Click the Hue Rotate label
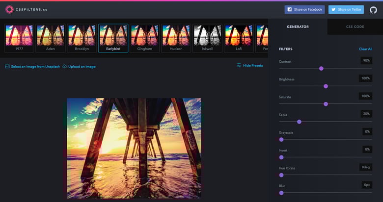This screenshot has width=383, height=202. 287,168
